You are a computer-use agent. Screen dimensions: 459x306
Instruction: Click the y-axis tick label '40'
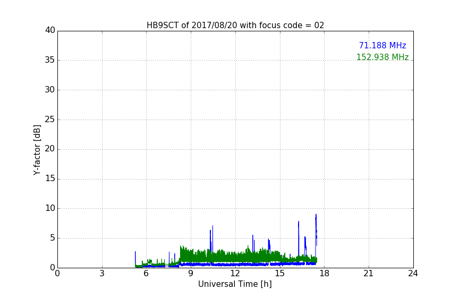pyautogui.click(x=50, y=30)
